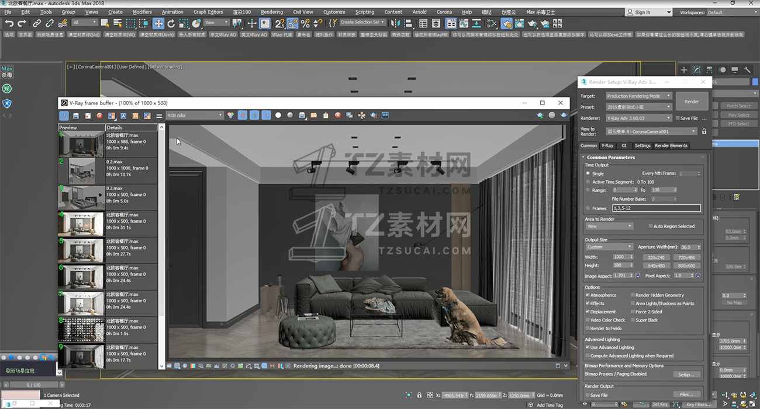Activate the Select and Rotate tool
This screenshot has width=760, height=409.
[171, 23]
